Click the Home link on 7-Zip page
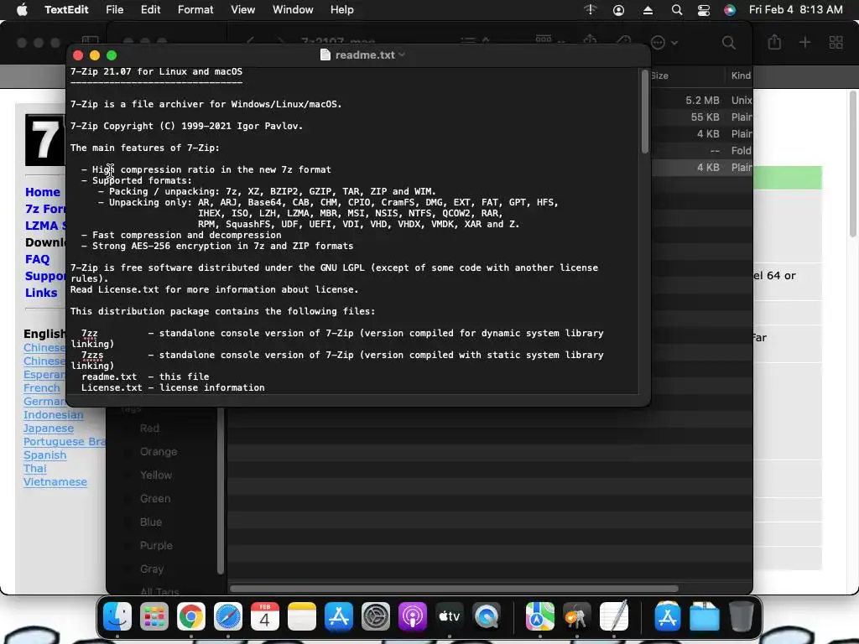The image size is (859, 644). tap(43, 192)
